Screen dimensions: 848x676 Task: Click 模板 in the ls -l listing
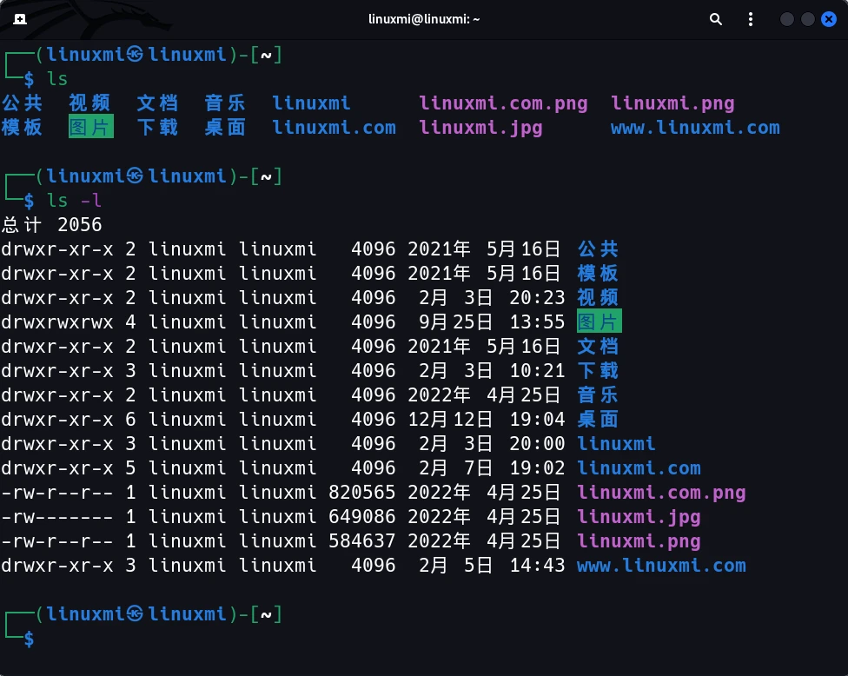point(598,273)
